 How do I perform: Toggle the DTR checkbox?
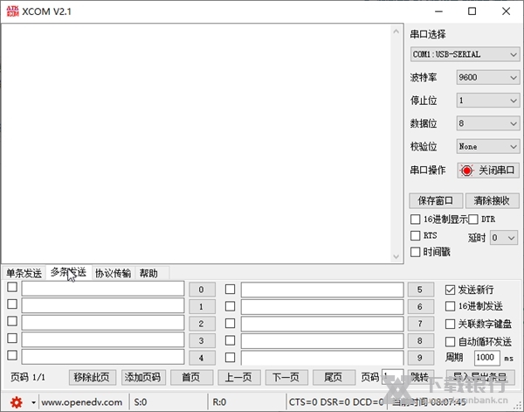pos(473,220)
